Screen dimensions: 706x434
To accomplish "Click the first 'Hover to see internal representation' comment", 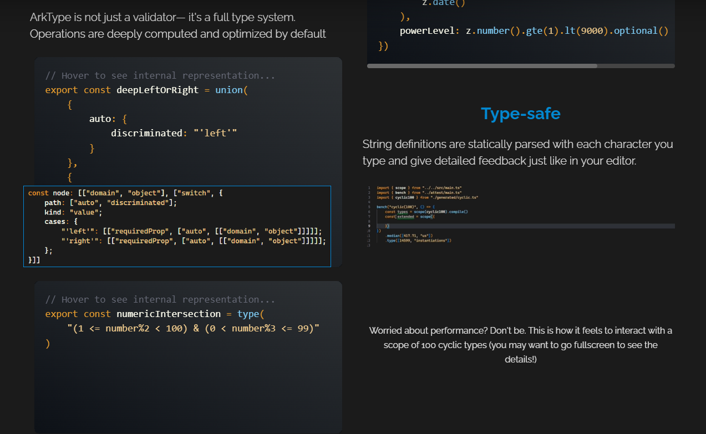I will [x=160, y=75].
